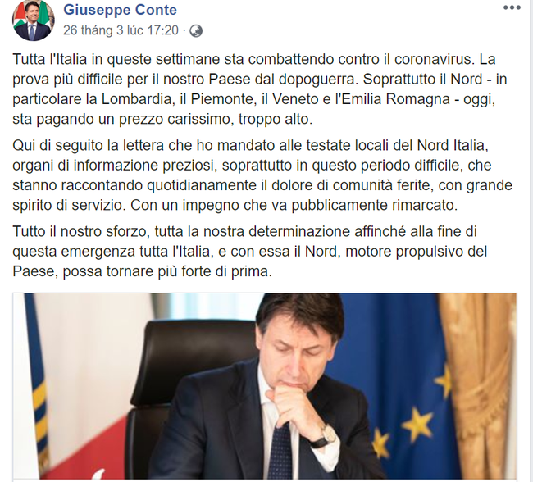Open the three-dot post options menu
This screenshot has width=533, height=482.
coord(512,8)
